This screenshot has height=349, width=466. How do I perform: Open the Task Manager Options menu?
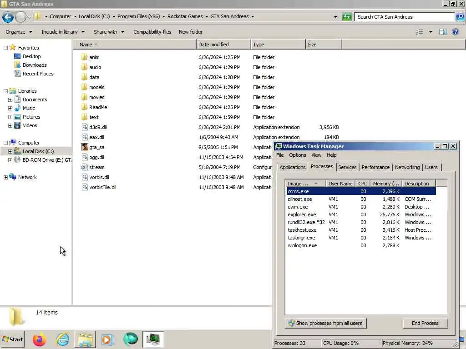click(297, 155)
